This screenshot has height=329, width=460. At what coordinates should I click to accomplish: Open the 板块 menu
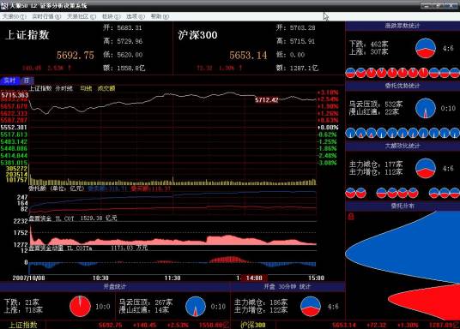pyautogui.click(x=112, y=16)
